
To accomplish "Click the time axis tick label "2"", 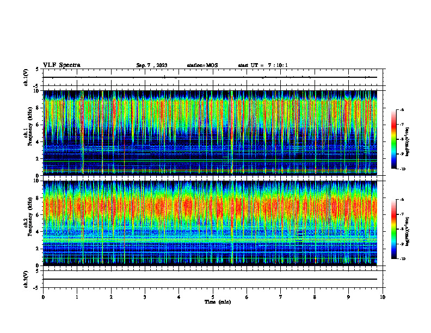I will click(111, 297).
